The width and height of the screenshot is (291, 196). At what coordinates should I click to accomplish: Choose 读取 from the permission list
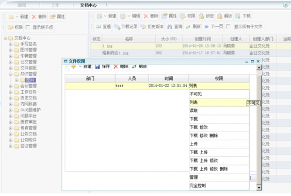219,111
